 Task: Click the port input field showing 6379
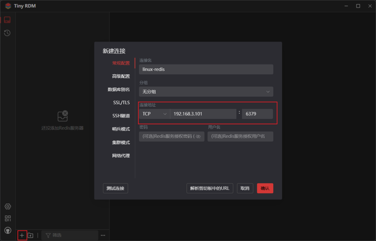(257, 113)
